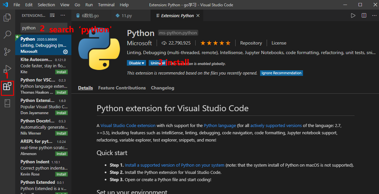The height and width of the screenshot is (194, 379).
Task: Open the Repository link
Action: pyautogui.click(x=251, y=43)
